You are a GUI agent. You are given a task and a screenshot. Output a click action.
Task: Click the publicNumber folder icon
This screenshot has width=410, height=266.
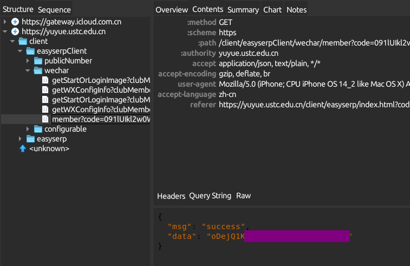click(38, 61)
